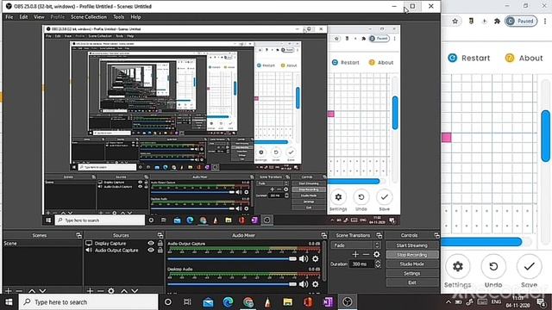Click the Settings gear in browser panel
Viewport: 552px width, 310px height.
tap(457, 267)
